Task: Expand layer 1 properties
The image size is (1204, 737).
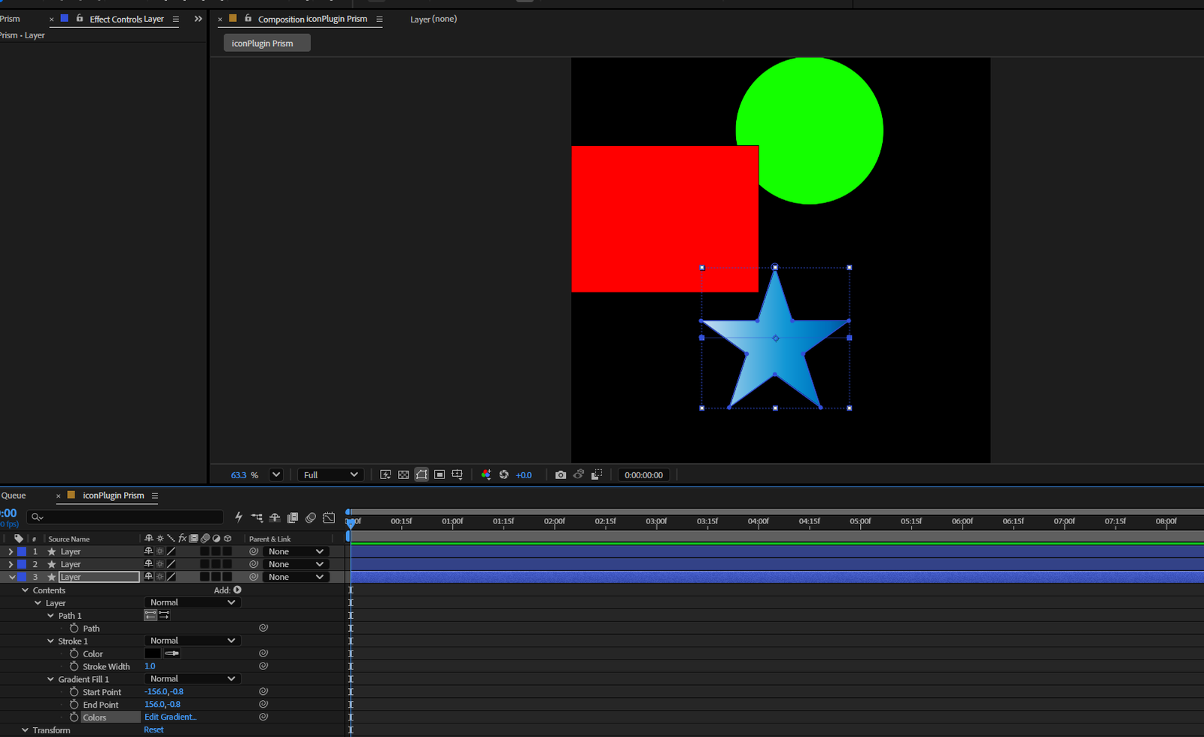Action: [11, 551]
